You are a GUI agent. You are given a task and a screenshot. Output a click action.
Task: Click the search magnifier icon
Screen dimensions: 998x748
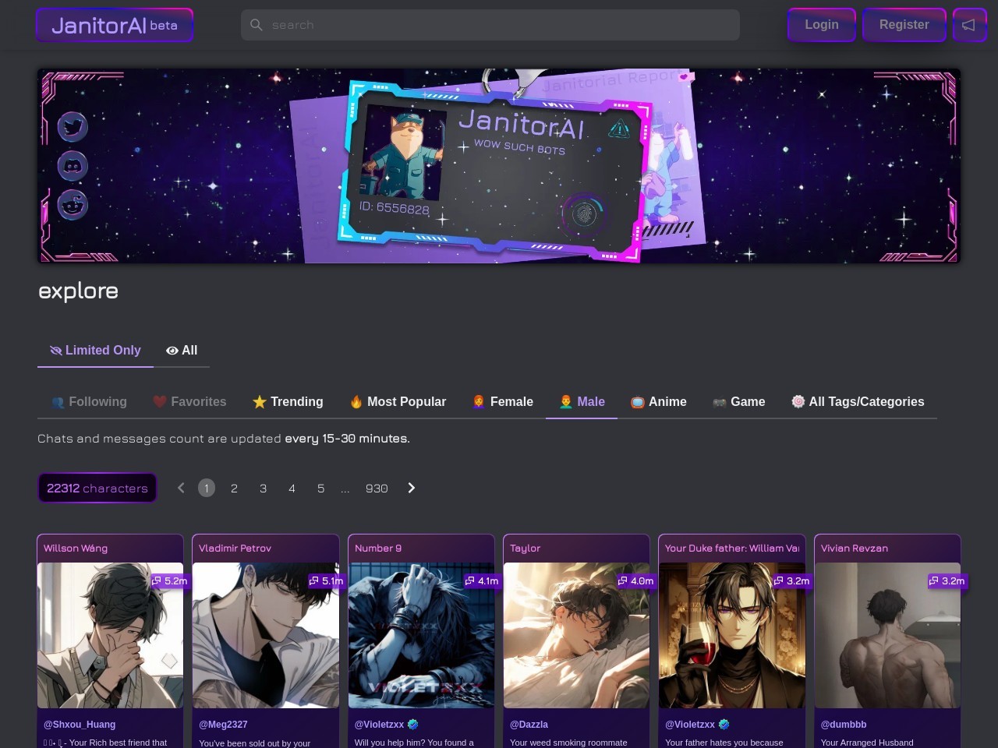(256, 25)
